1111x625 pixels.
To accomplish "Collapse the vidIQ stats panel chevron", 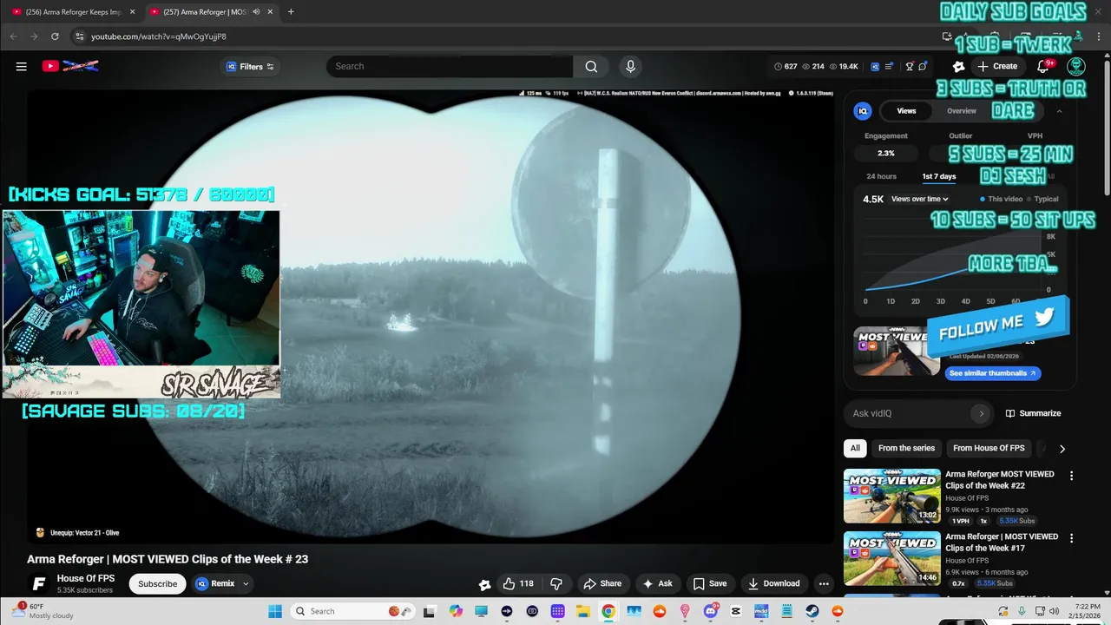I will click(1059, 111).
